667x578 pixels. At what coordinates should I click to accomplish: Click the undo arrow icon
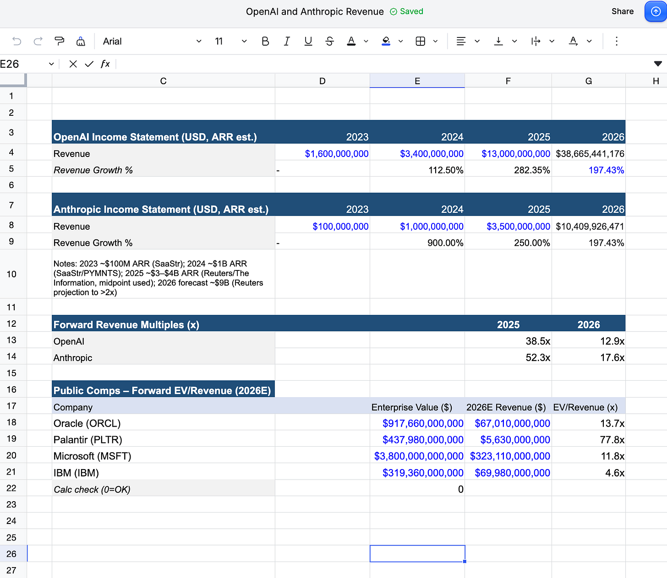click(x=17, y=41)
